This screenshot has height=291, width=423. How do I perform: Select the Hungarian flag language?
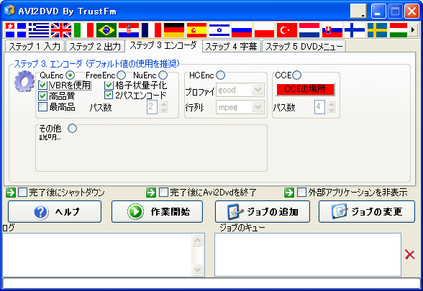pos(399,30)
